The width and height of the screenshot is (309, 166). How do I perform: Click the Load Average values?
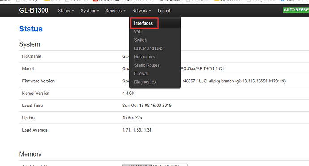tap(137, 130)
